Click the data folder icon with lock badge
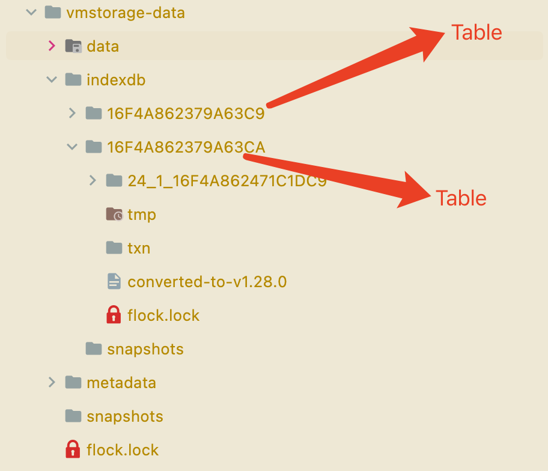Image resolution: width=548 pixels, height=471 pixels. click(73, 46)
